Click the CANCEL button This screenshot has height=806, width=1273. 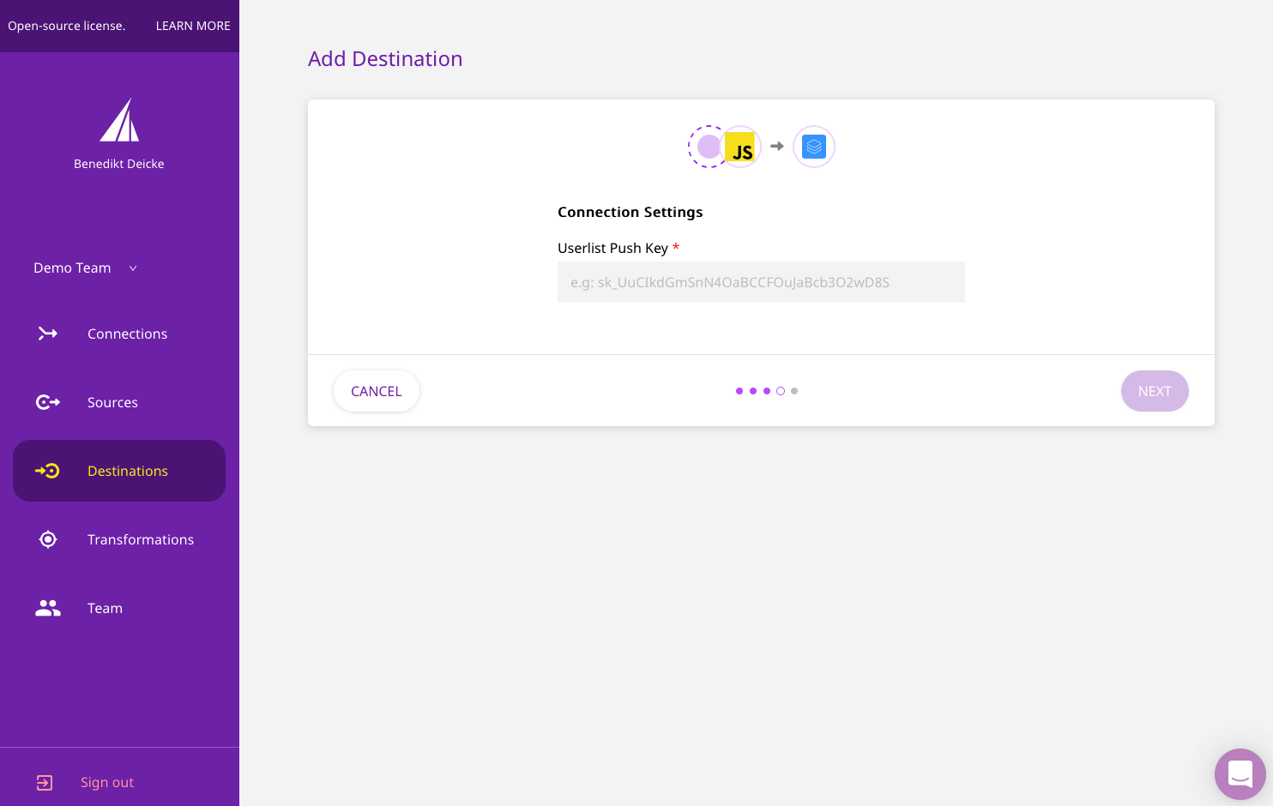tap(376, 390)
